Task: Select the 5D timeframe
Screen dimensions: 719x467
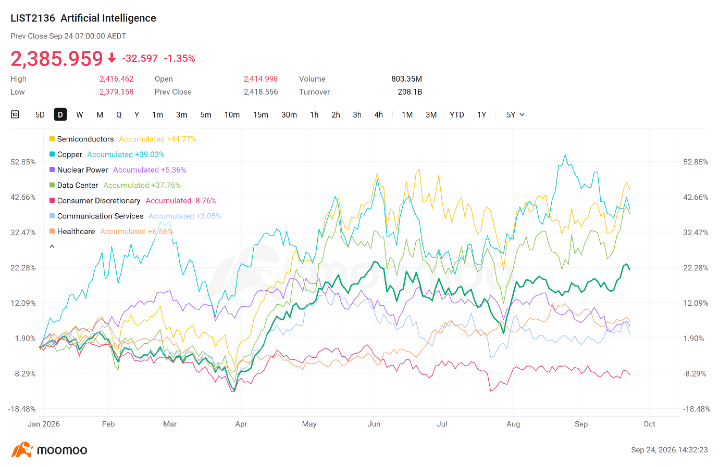Action: click(40, 114)
